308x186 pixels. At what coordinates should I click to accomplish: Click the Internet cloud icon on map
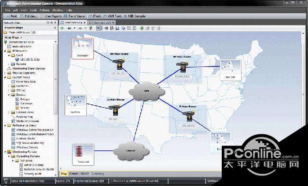tap(131, 151)
